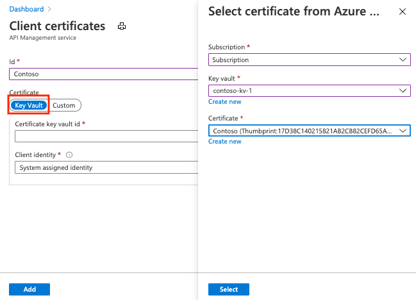Go to Dashboard in the breadcrumb

coord(26,9)
